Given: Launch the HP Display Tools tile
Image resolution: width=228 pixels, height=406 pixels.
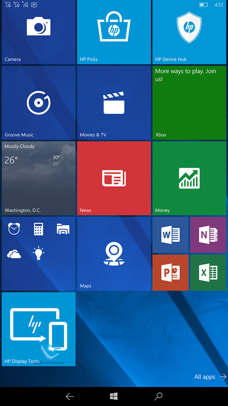Looking at the screenshot, I should pyautogui.click(x=39, y=329).
